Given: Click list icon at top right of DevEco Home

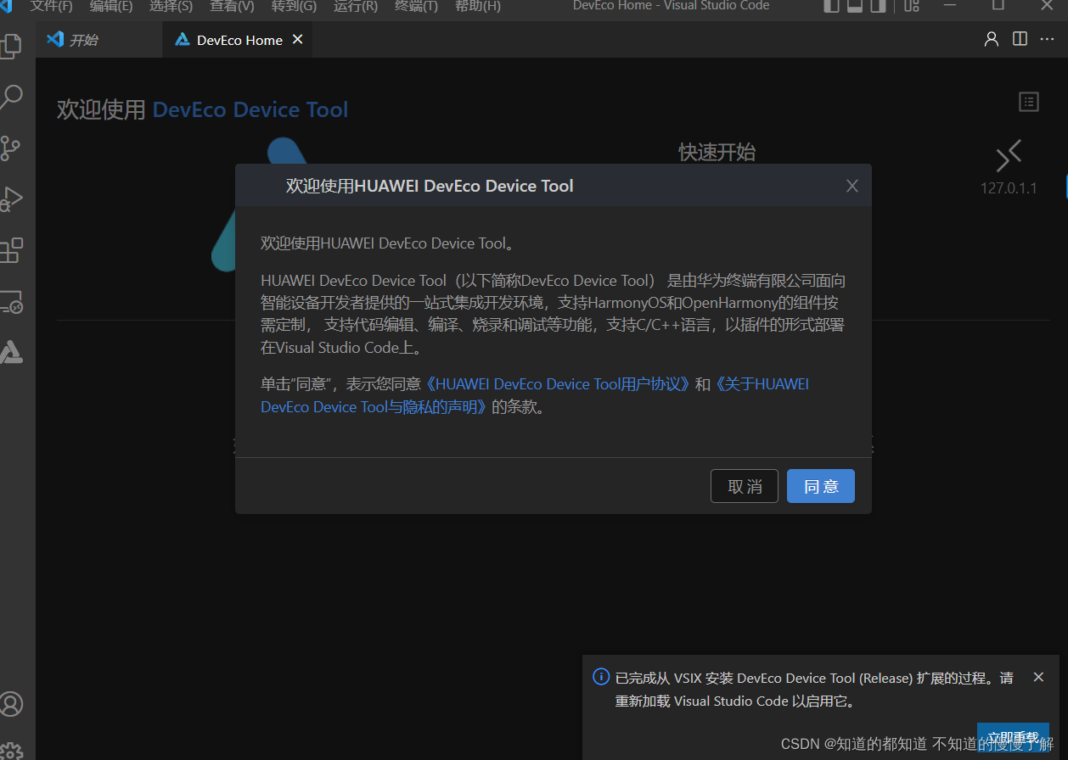Looking at the screenshot, I should (x=1029, y=102).
